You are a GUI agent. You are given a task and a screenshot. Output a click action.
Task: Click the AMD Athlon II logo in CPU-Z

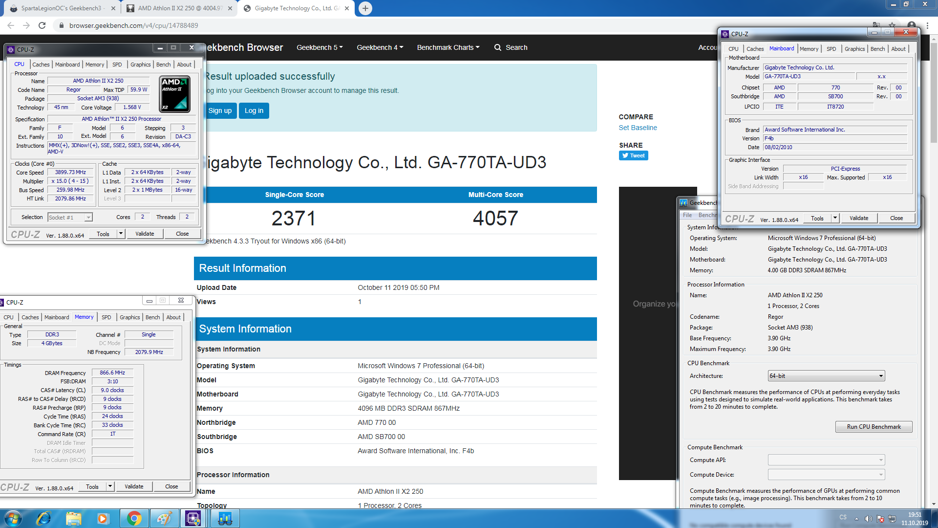click(175, 94)
